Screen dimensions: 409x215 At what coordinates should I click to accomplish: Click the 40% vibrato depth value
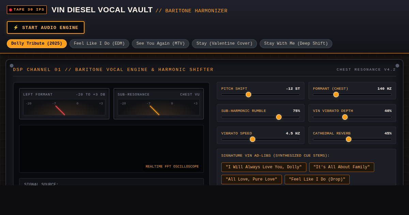coord(388,111)
